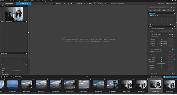This screenshot has width=177, height=95.
Task: Toggle Exposure Compensation favorite star
Action: pos(173,29)
